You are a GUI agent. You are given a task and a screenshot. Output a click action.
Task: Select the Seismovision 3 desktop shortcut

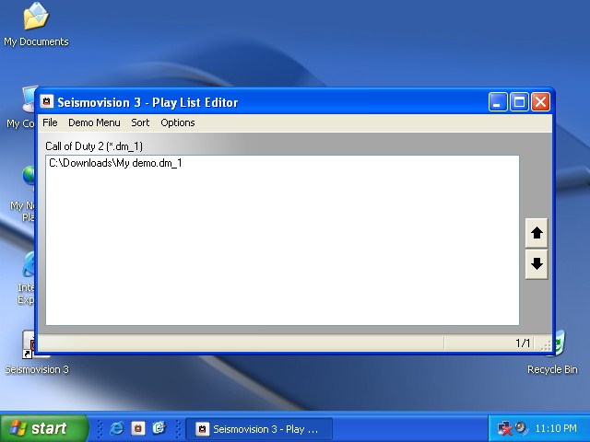click(x=35, y=348)
